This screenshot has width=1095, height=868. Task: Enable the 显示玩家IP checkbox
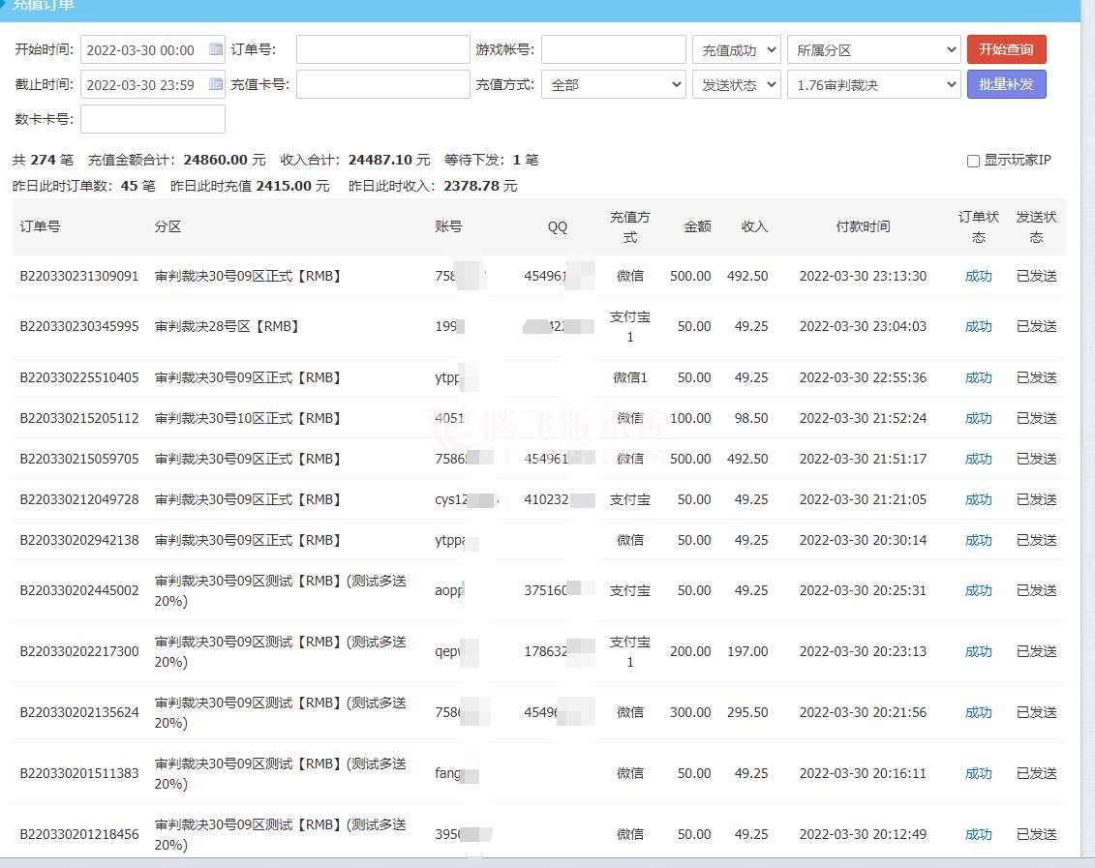(x=973, y=161)
